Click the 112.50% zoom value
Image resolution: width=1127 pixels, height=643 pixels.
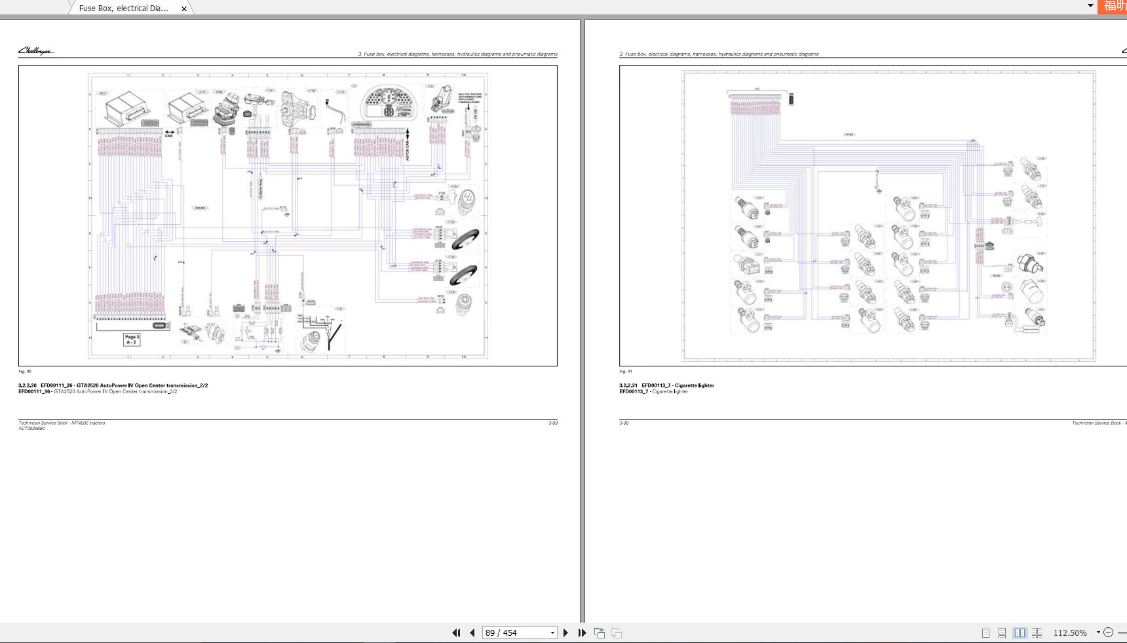tap(1069, 633)
